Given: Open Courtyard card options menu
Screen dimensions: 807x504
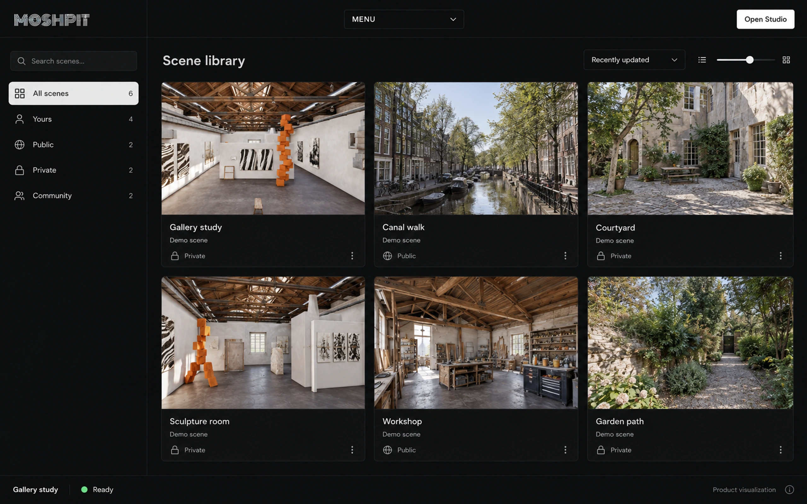Looking at the screenshot, I should (x=780, y=256).
